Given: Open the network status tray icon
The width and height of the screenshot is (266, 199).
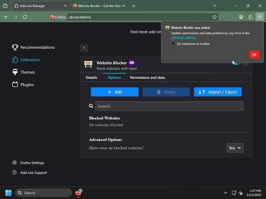Looking at the screenshot, I should [234, 193].
